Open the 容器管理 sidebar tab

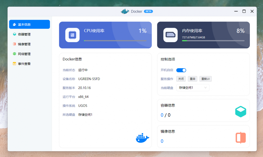pyautogui.click(x=29, y=34)
